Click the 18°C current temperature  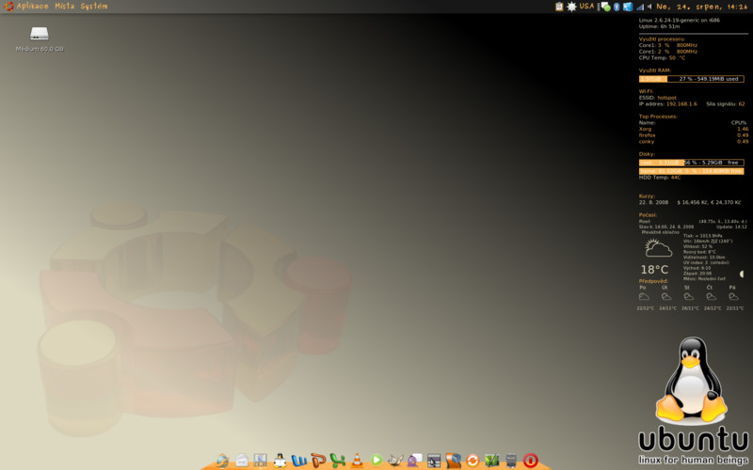654,270
